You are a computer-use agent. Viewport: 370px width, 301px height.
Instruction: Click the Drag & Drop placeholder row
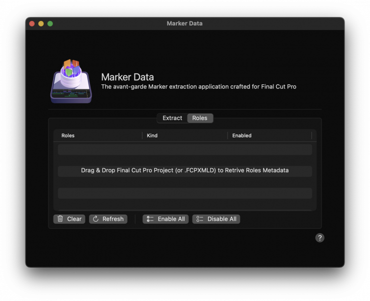tap(184, 171)
